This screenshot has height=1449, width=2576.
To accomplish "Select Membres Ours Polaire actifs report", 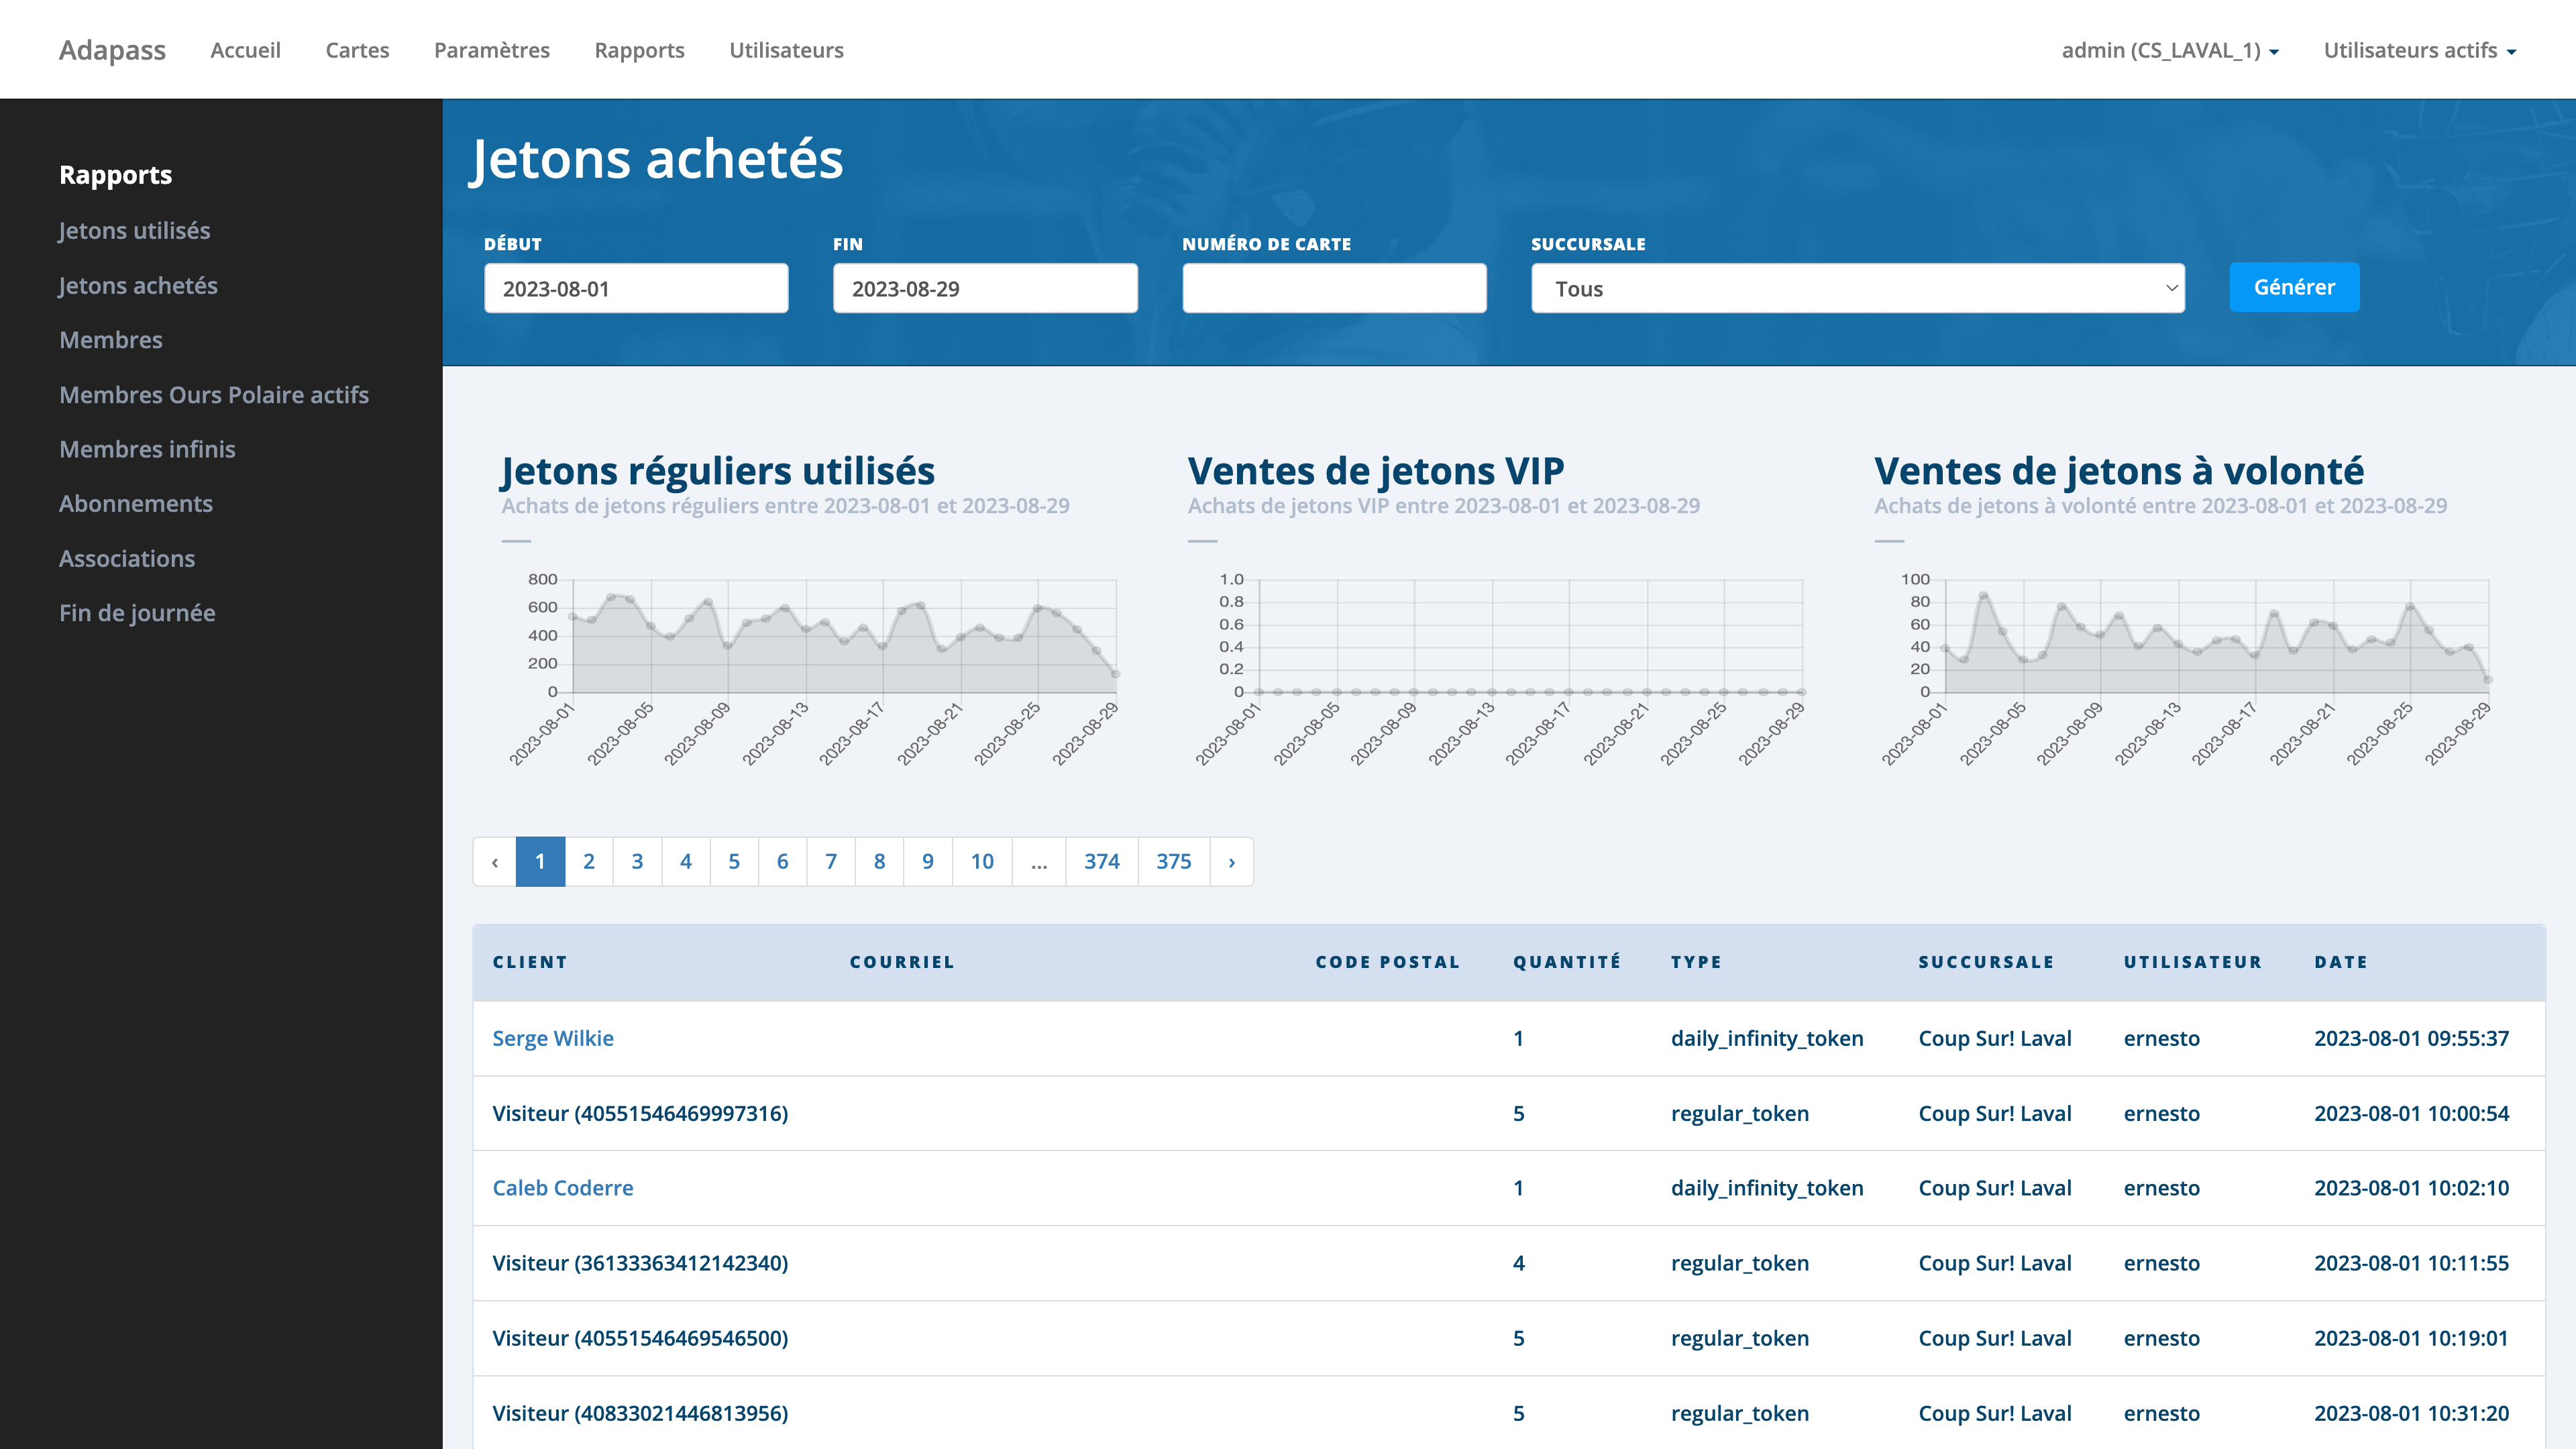I will (213, 395).
